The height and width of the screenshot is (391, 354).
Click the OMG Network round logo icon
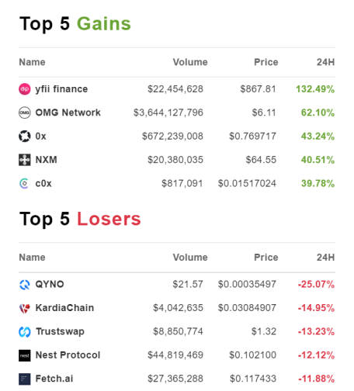coord(25,112)
